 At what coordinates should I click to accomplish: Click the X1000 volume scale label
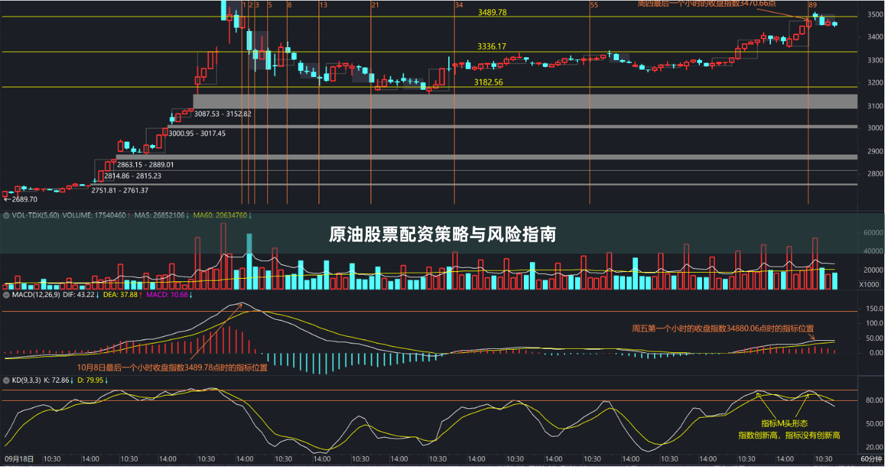coord(869,284)
